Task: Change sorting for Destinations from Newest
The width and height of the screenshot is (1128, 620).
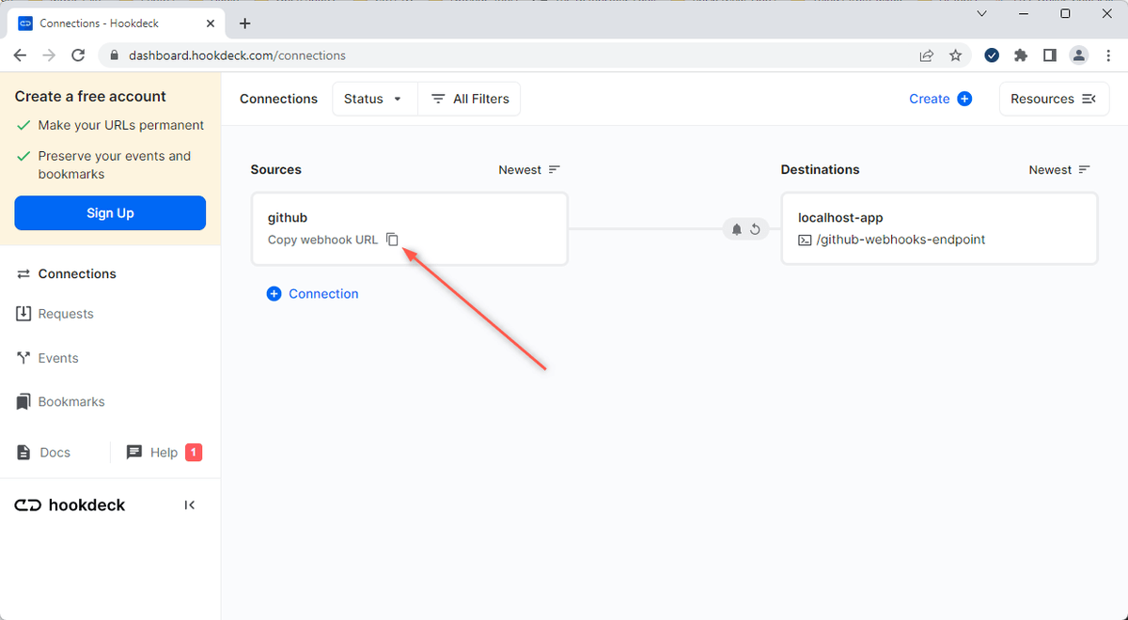Action: click(x=1058, y=169)
